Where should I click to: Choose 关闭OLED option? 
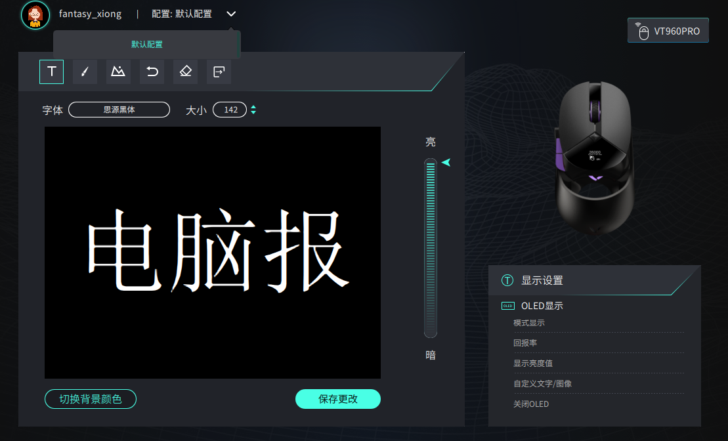coord(531,404)
